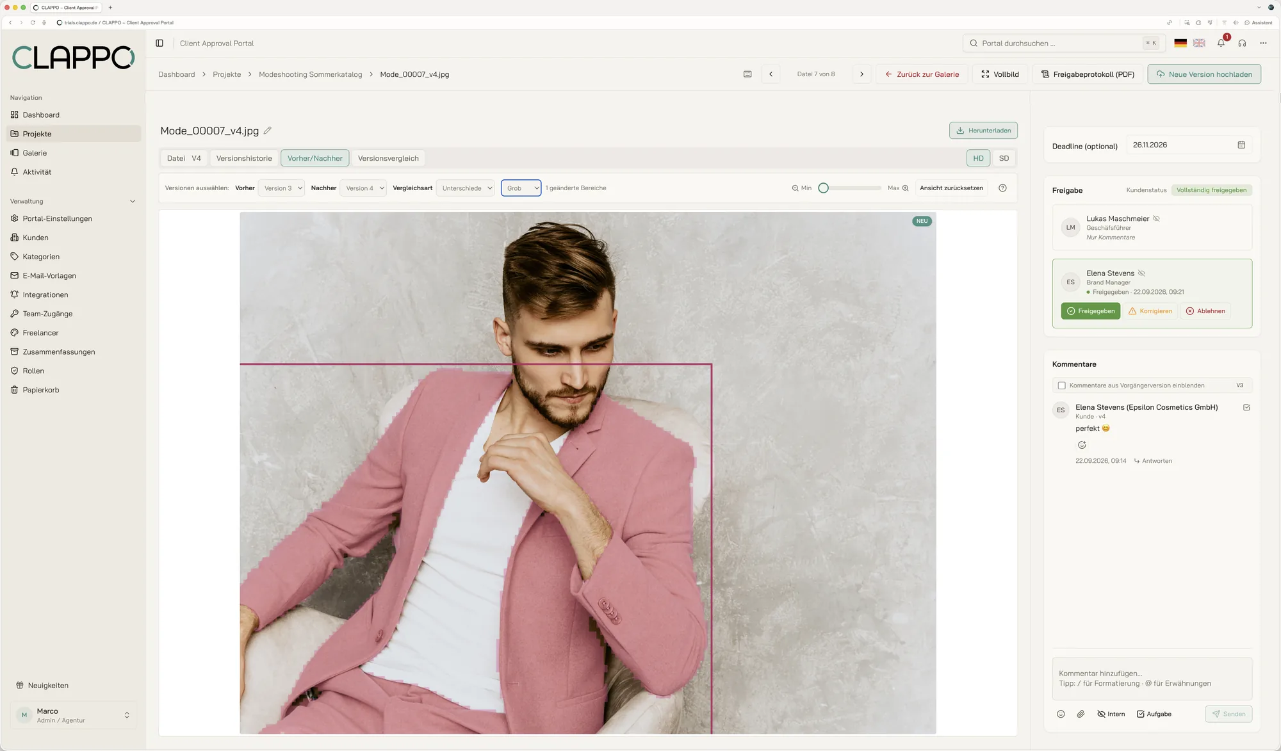Open the Nachher version dropdown
The image size is (1281, 751).
point(363,188)
